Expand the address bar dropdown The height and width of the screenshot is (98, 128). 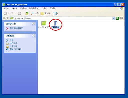tap(113, 18)
